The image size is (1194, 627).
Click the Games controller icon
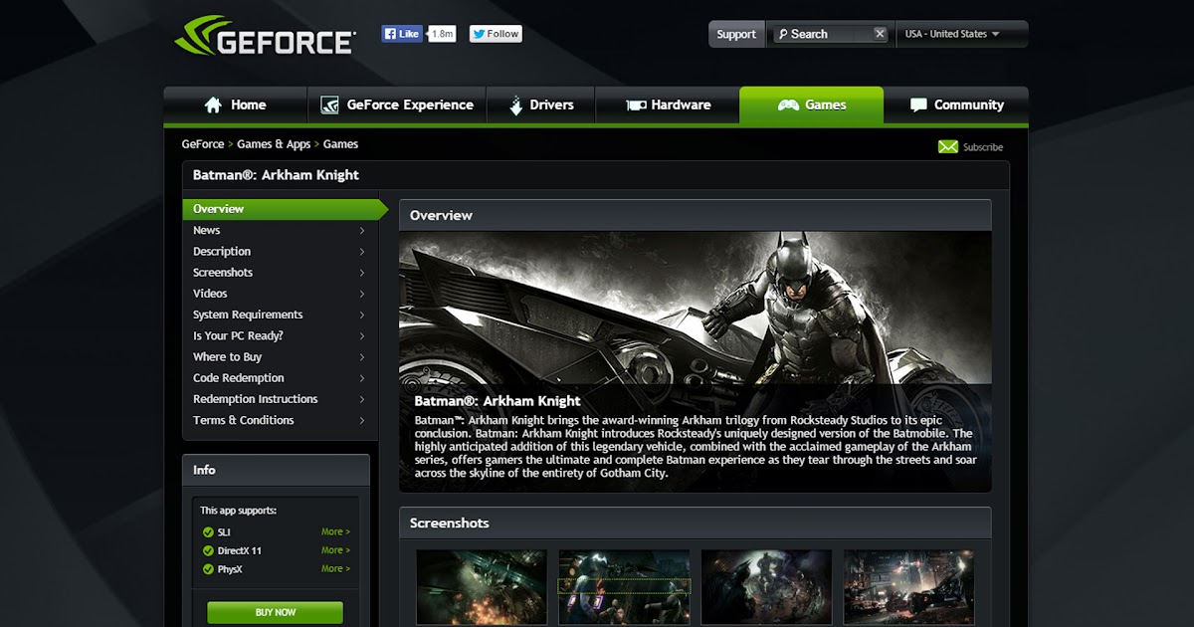[788, 104]
